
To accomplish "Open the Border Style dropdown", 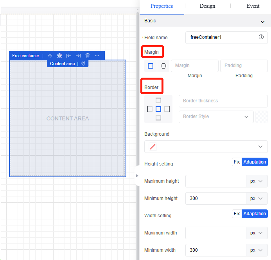I will coord(216,116).
